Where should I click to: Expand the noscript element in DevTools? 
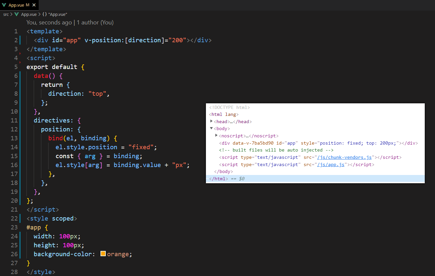click(x=217, y=136)
